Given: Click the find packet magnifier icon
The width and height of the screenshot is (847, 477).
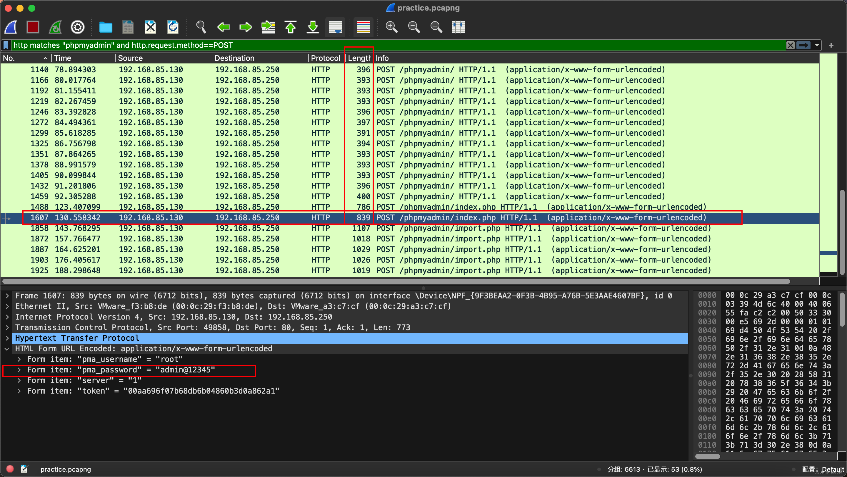Looking at the screenshot, I should point(201,27).
